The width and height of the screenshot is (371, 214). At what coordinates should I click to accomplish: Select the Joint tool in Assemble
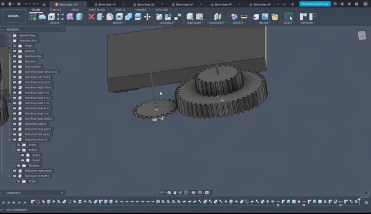coord(169,17)
